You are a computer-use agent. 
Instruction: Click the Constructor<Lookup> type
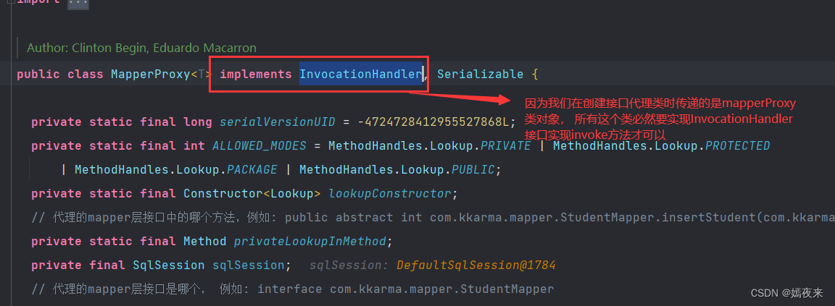pyautogui.click(x=252, y=193)
